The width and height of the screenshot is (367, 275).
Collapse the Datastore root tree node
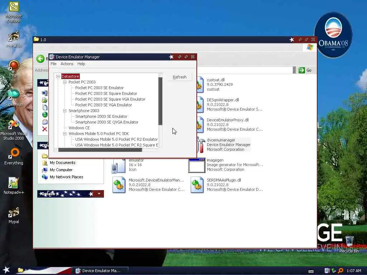coord(58,76)
